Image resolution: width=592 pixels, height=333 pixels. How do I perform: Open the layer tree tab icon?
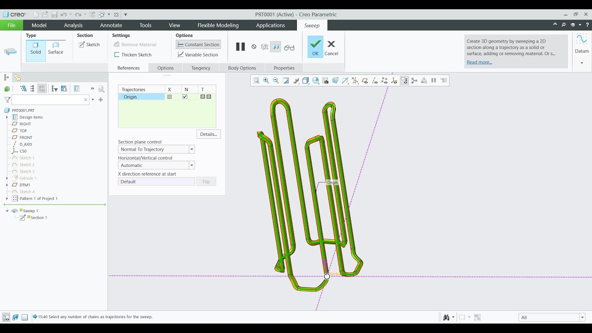18,77
